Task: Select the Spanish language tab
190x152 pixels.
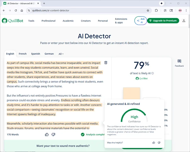Action: (x=35, y=54)
